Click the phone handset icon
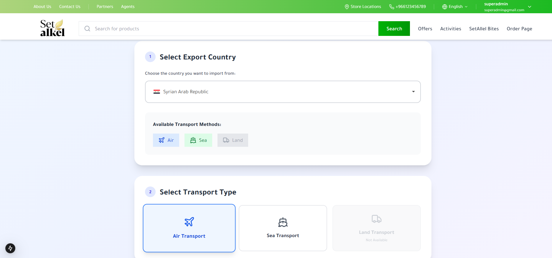Screen dimensions: 552x258 392,6
